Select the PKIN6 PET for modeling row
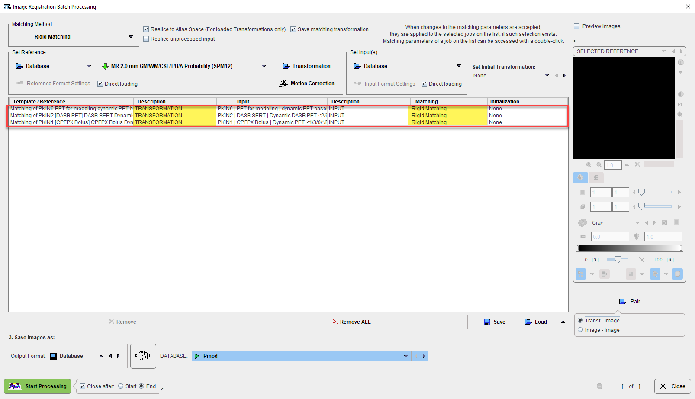Screen dimensions: 695x399 coord(288,109)
